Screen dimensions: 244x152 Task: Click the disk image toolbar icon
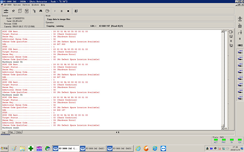pos(47,11)
